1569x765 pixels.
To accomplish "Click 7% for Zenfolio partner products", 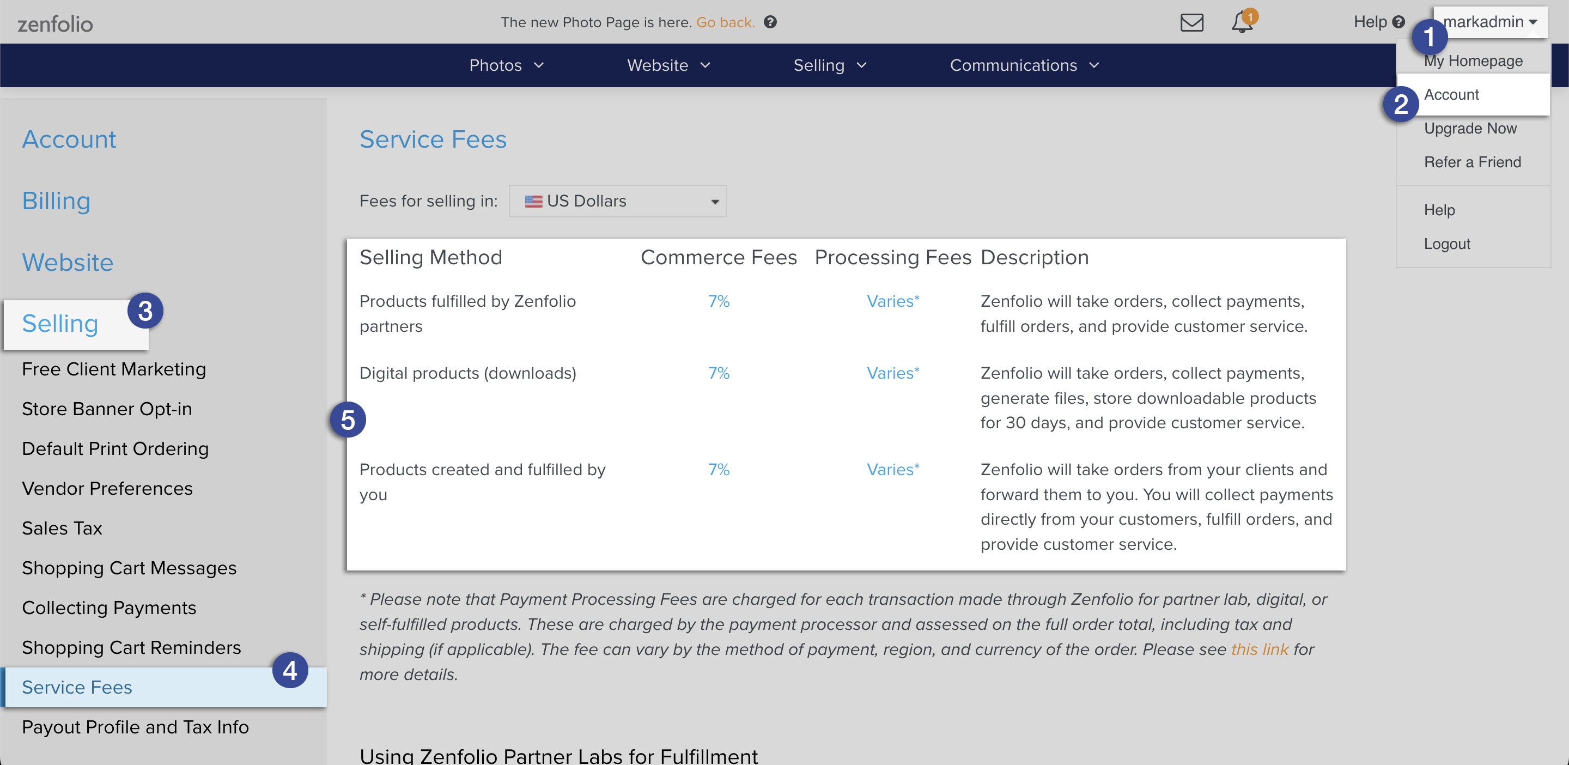I will point(718,301).
